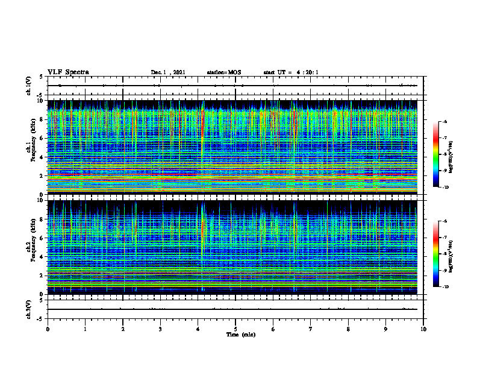477x369 pixels.
Task: Click the "6" tick on the time axis
Action: 273,329
